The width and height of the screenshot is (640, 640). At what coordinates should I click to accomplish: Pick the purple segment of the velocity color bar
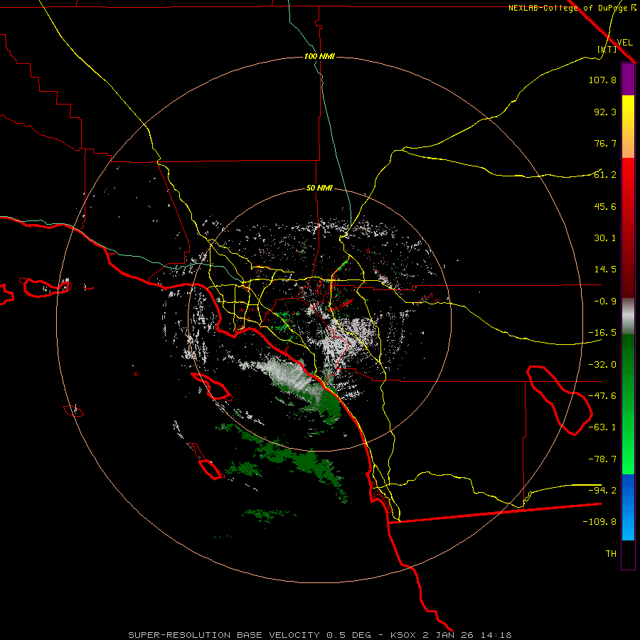[x=628, y=79]
